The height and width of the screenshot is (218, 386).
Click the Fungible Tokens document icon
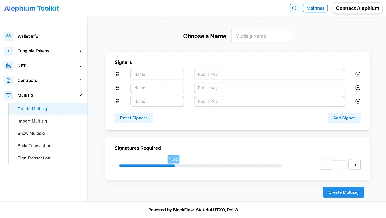tap(9, 51)
